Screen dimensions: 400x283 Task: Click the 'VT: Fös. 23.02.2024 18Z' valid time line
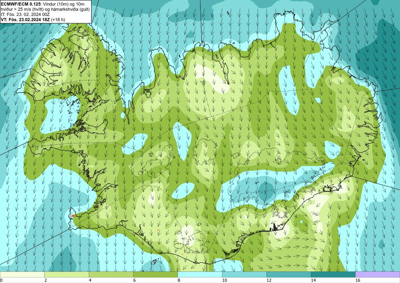pyautogui.click(x=26, y=20)
